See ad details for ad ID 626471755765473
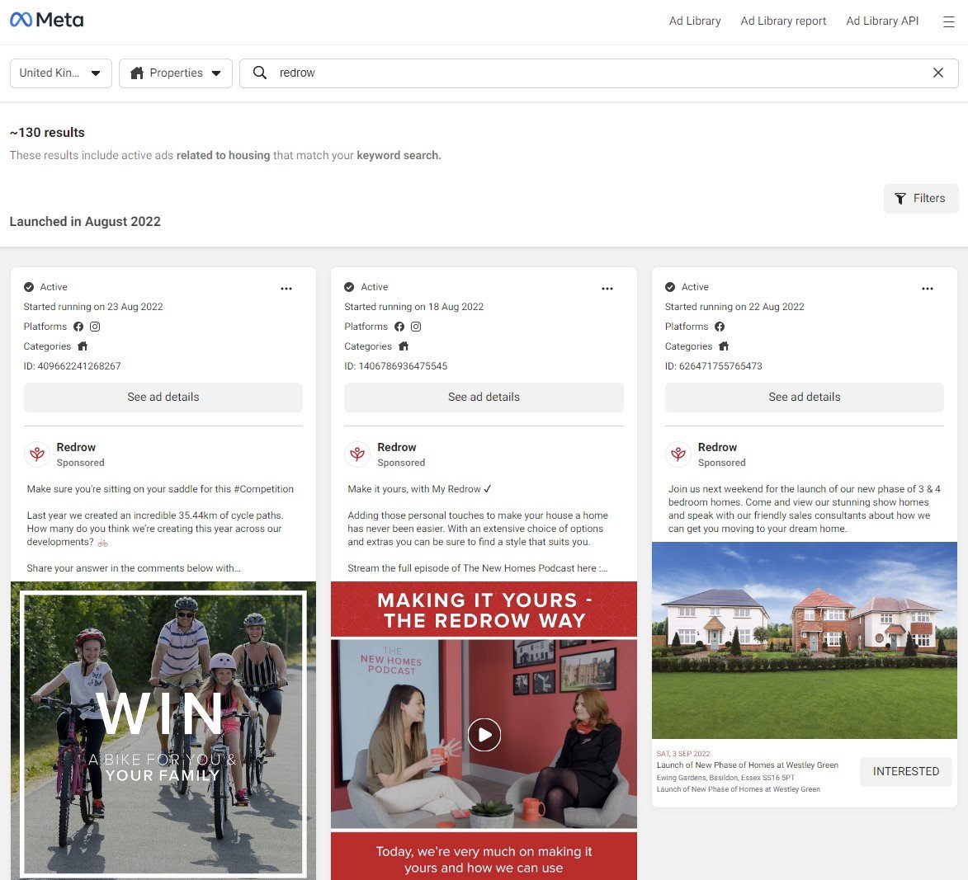 (x=805, y=398)
